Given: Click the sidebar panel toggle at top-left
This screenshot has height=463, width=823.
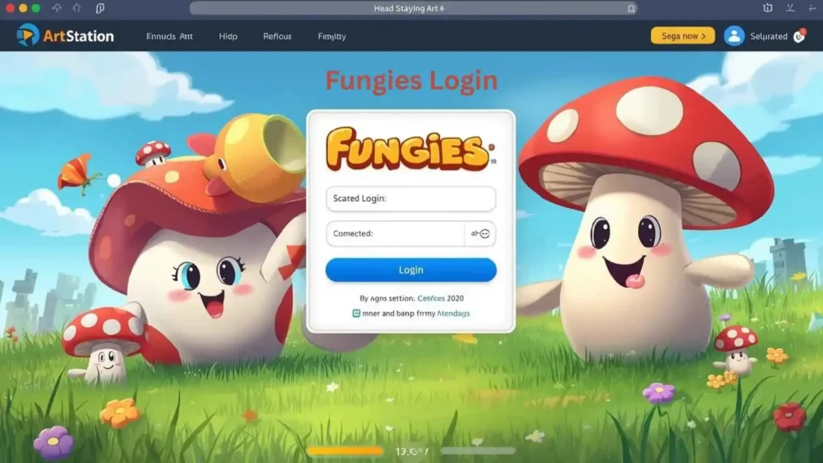Looking at the screenshot, I should [x=101, y=7].
